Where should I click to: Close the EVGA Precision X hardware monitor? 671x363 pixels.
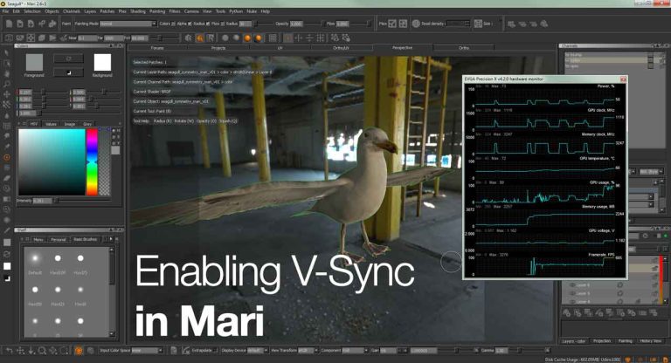(624, 79)
